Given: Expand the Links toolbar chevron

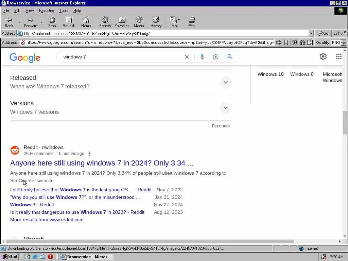Looking at the screenshot, I should coord(345,32).
